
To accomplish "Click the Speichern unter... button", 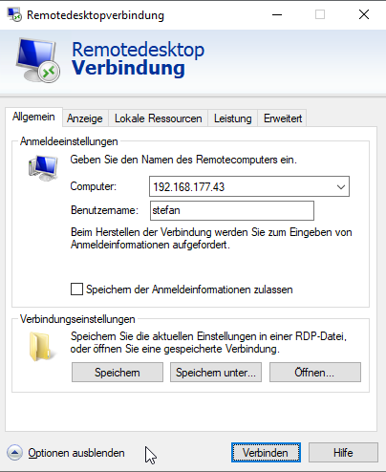I will tap(216, 372).
